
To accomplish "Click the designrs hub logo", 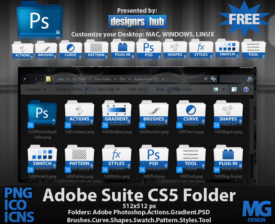I will pos(137,22).
